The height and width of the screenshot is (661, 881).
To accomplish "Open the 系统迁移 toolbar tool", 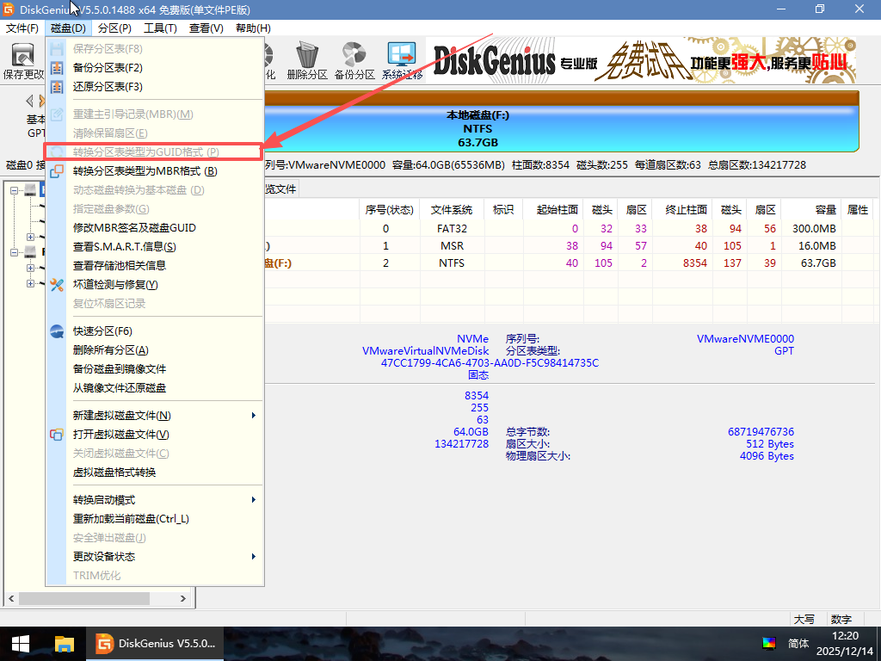I will point(401,59).
